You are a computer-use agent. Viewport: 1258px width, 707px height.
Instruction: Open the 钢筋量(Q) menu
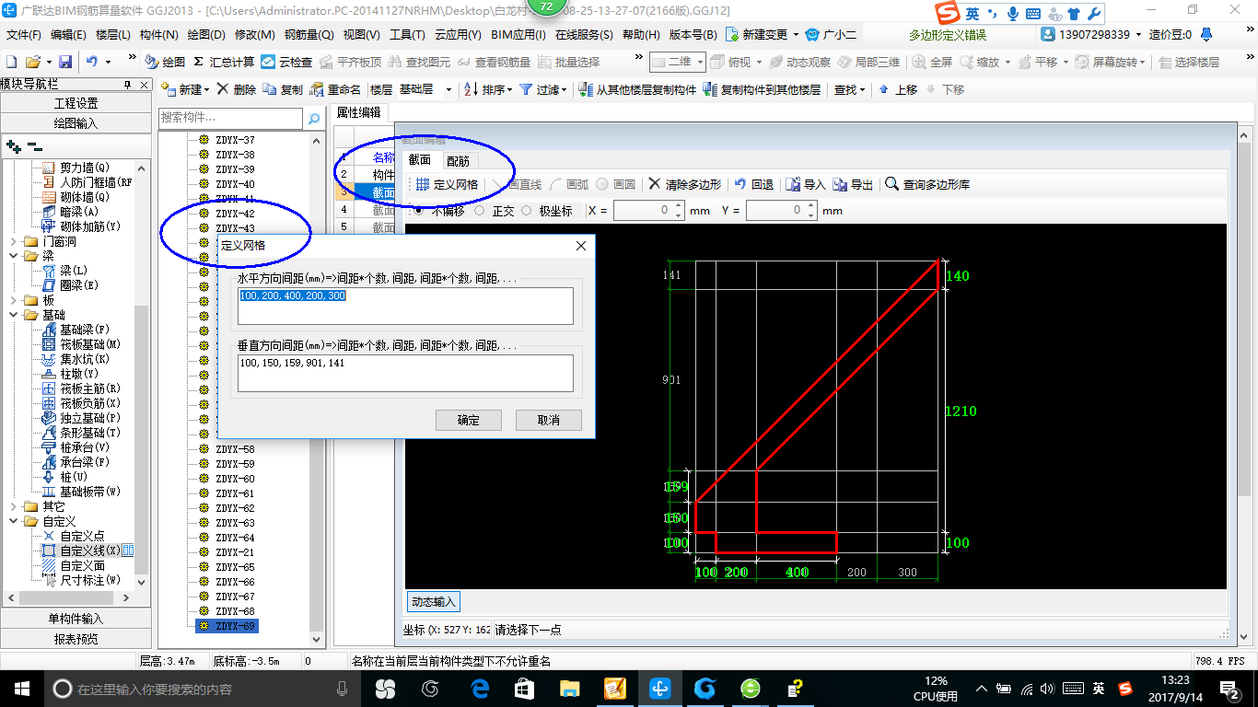click(x=309, y=34)
